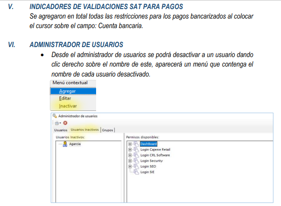Click the Administrador de usuarios window title

(78, 116)
